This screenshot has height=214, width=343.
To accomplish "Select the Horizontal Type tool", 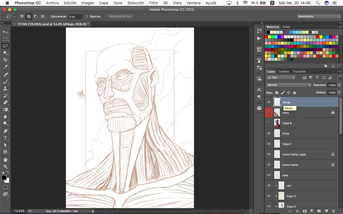I will pos(5,138).
